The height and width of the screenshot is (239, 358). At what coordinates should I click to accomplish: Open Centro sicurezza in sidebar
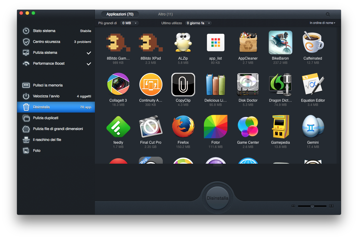pyautogui.click(x=56, y=42)
